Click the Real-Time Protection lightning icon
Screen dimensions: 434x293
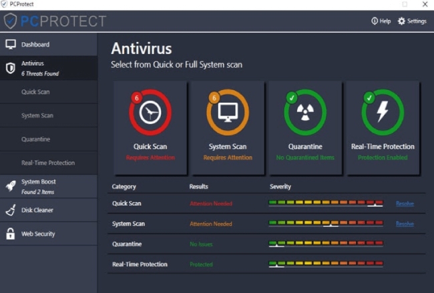point(383,111)
